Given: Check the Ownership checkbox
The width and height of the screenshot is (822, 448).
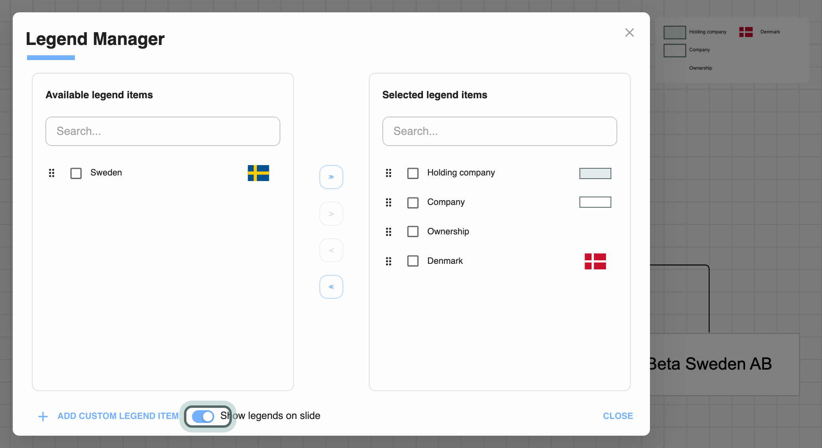Looking at the screenshot, I should 413,232.
